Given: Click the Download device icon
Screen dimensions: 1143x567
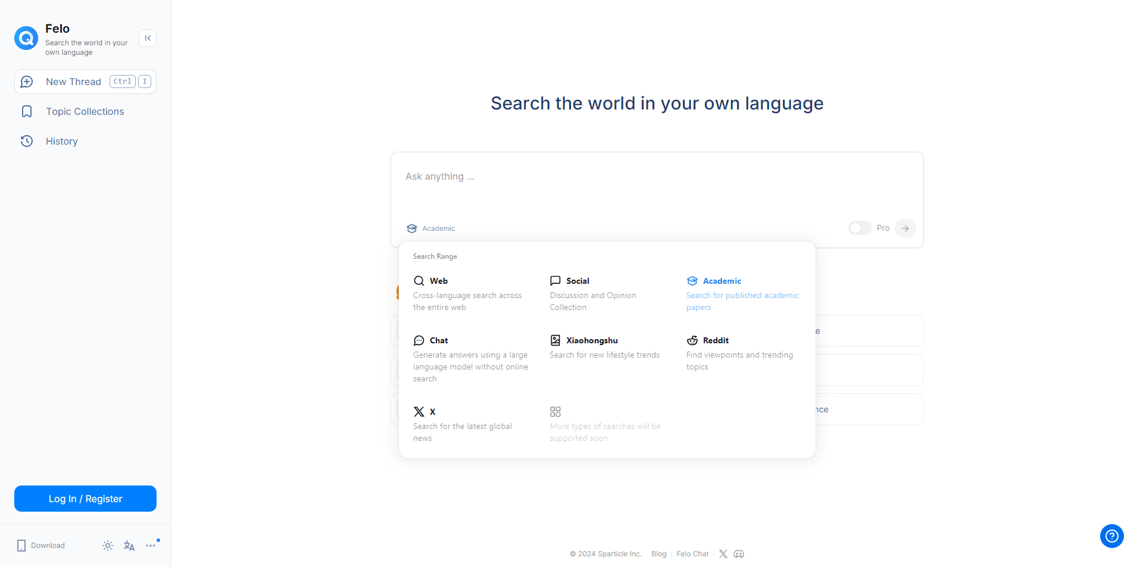Looking at the screenshot, I should 21,546.
